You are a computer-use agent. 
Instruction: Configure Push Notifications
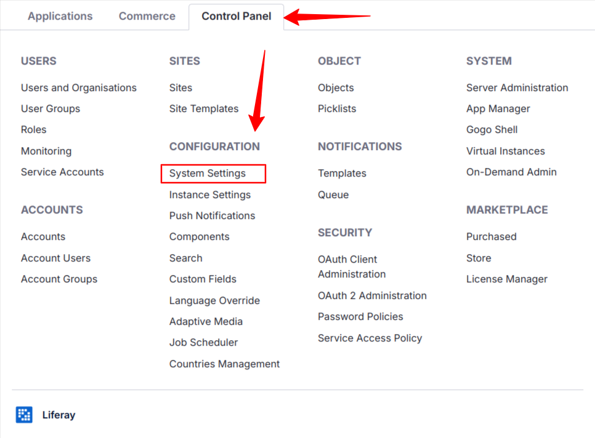point(212,215)
